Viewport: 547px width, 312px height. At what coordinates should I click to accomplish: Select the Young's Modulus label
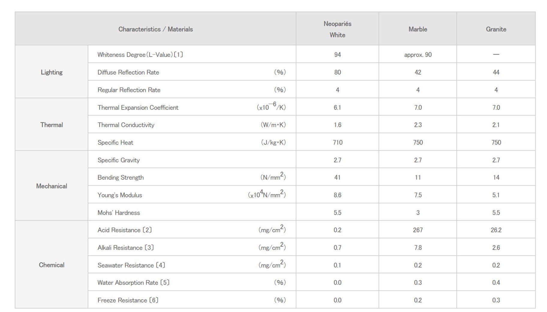[120, 195]
